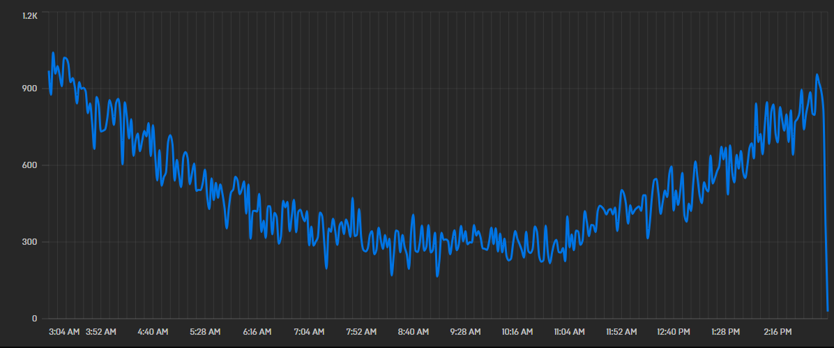Viewport: 834px width, 348px height.
Task: Click the 11:04 AM time axis label
Action: pyautogui.click(x=570, y=332)
